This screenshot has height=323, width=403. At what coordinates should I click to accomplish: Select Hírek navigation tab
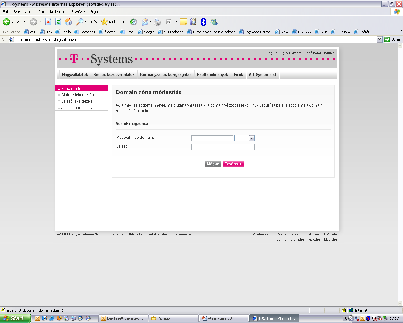click(238, 75)
